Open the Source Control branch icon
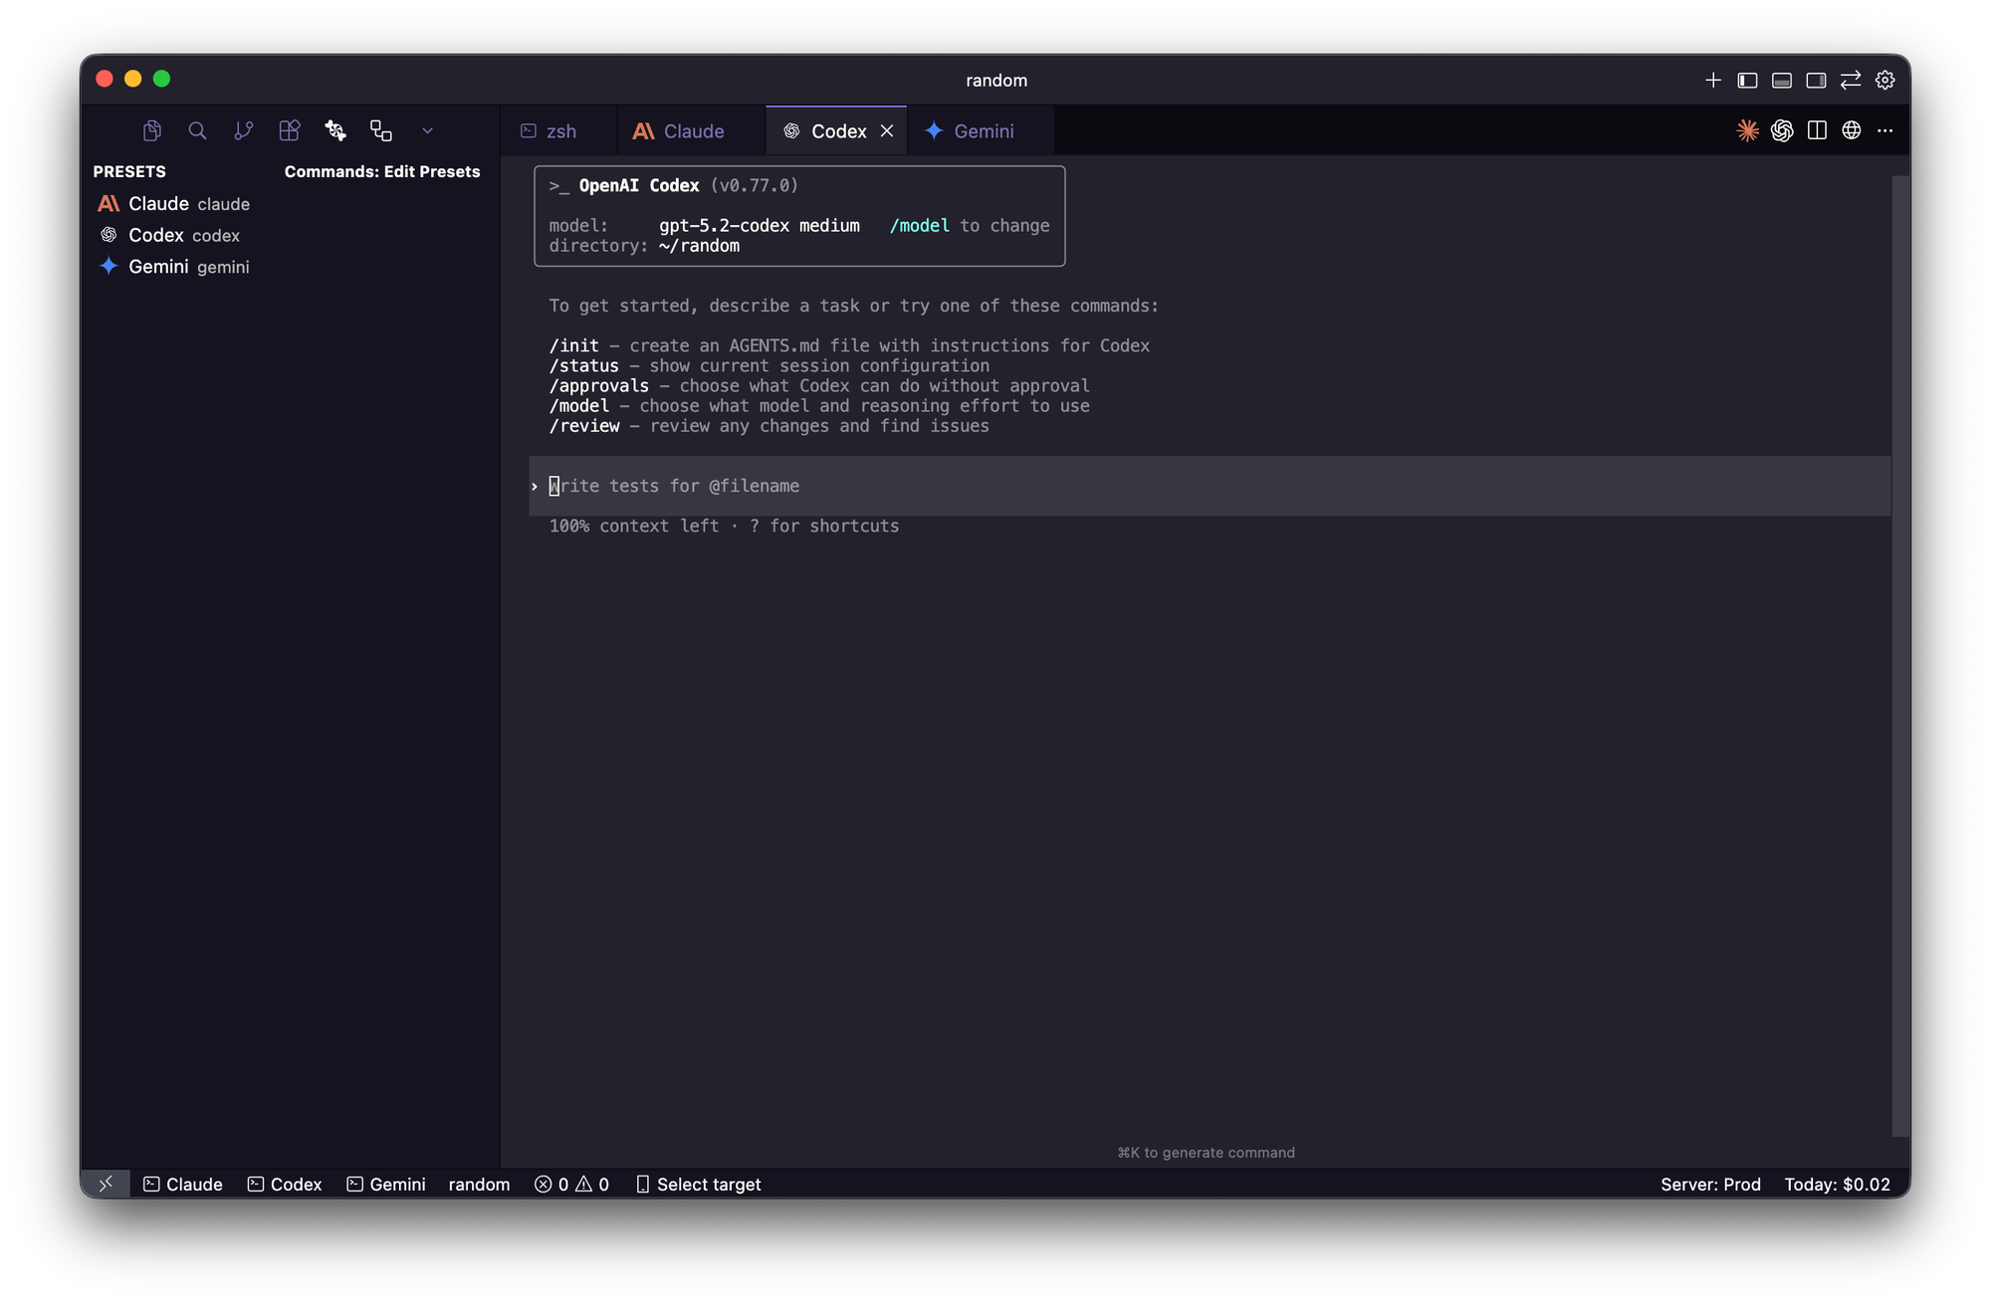1991x1304 pixels. pos(244,130)
